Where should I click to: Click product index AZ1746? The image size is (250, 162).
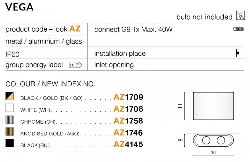[x=128, y=133]
